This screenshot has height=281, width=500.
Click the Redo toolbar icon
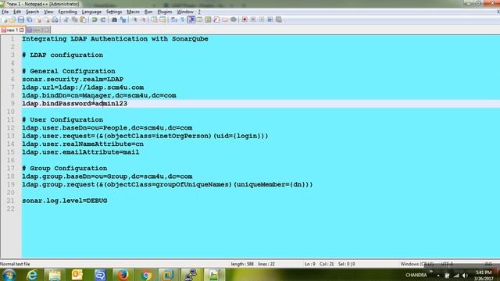pos(103,20)
